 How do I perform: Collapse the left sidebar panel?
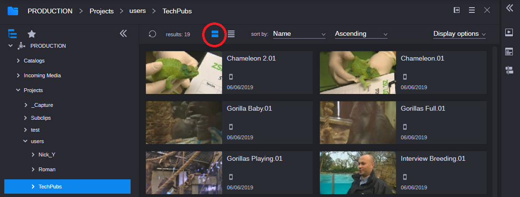point(123,33)
